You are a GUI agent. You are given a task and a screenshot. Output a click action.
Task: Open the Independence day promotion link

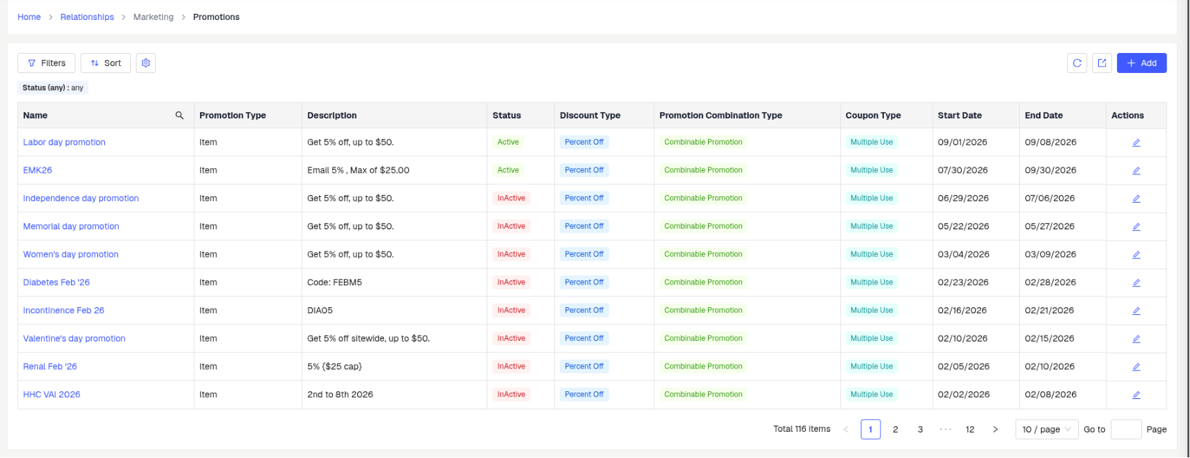pyautogui.click(x=81, y=198)
